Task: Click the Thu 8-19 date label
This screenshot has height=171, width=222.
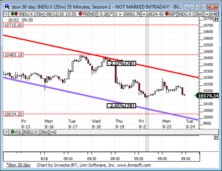Action: [x=120, y=124]
